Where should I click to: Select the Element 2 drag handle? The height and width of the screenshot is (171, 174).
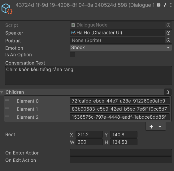coord(7,116)
